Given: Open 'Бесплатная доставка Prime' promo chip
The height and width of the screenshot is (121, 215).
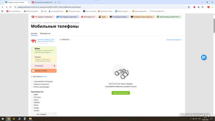Looking at the screenshot, I should 169,17.
